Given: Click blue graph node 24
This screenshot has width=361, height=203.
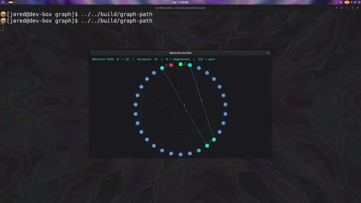Looking at the screenshot, I should [x=137, y=95].
